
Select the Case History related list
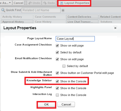point(50,22)
